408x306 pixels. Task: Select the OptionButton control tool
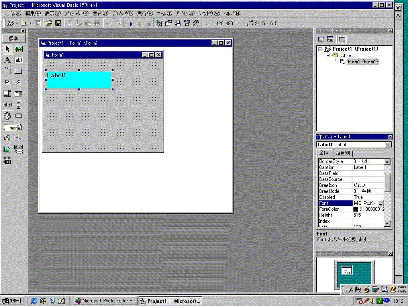click(18, 82)
